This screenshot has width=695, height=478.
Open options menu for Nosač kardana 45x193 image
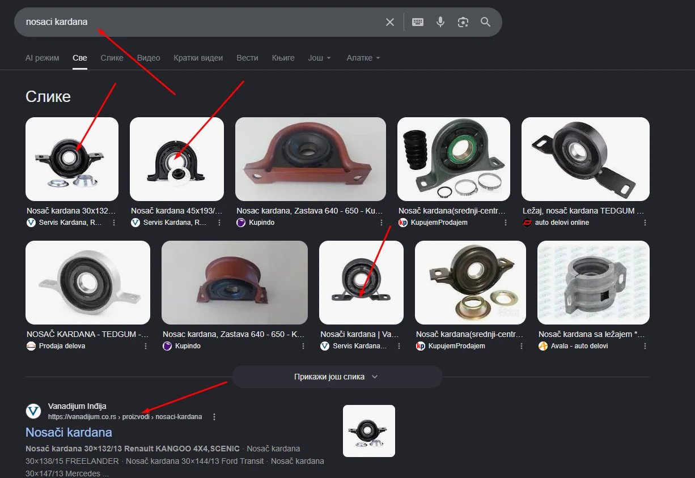pos(218,223)
